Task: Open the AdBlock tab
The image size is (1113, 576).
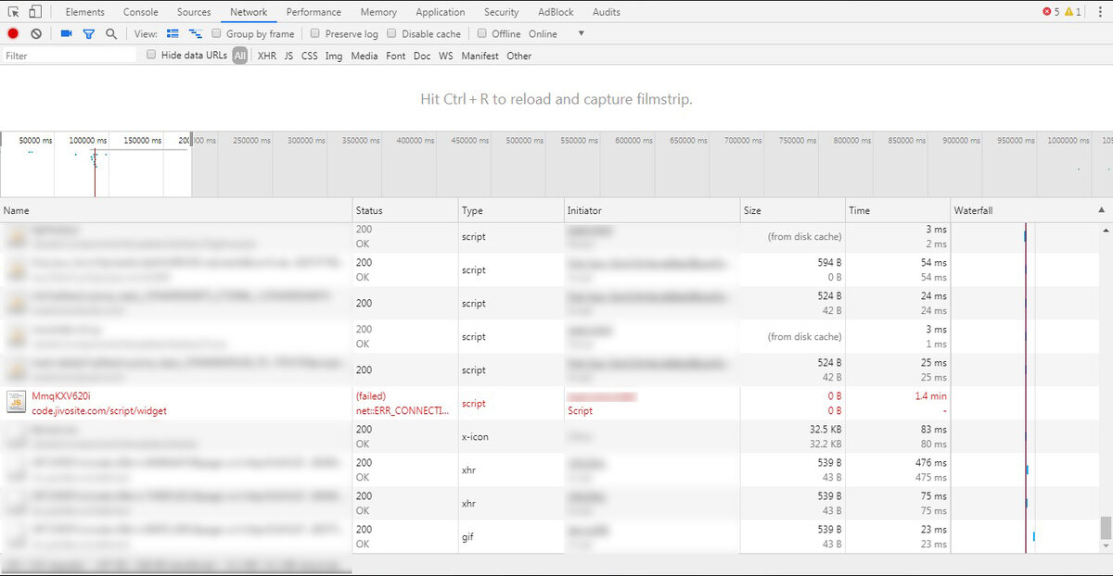Action: 556,12
